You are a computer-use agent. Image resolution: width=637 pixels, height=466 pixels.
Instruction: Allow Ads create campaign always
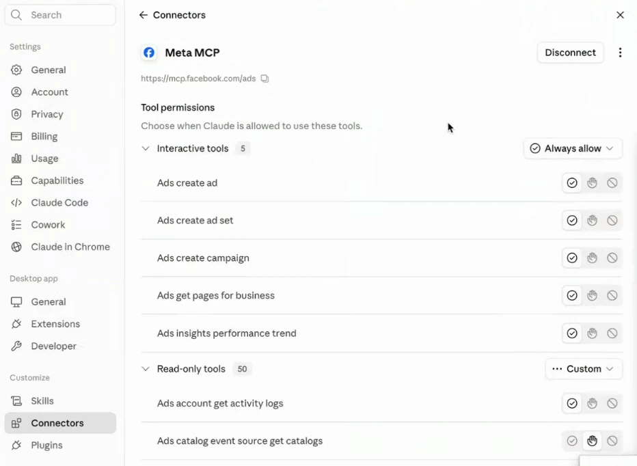click(x=572, y=258)
